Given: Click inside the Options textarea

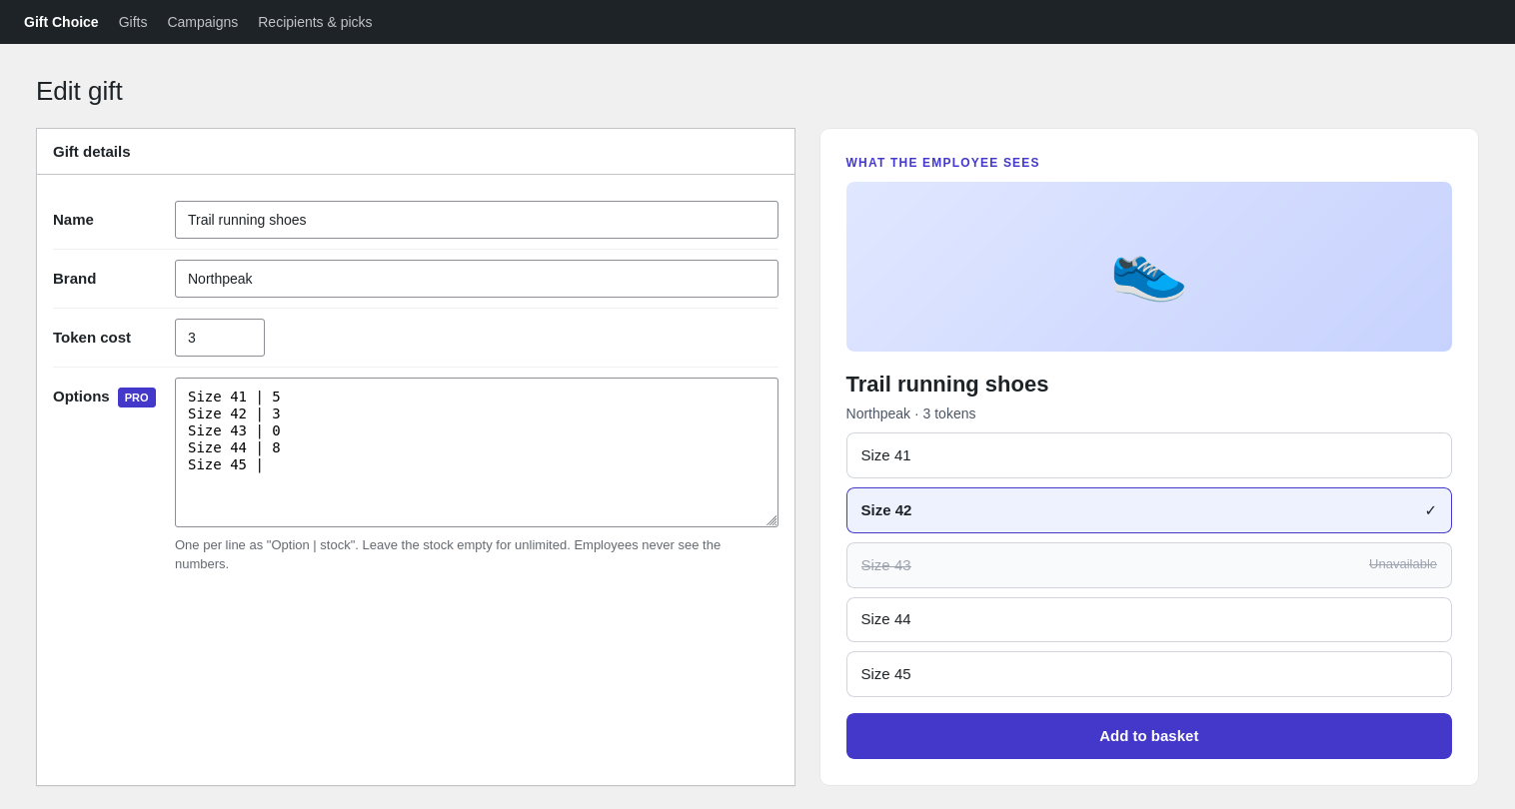Looking at the screenshot, I should 477,452.
